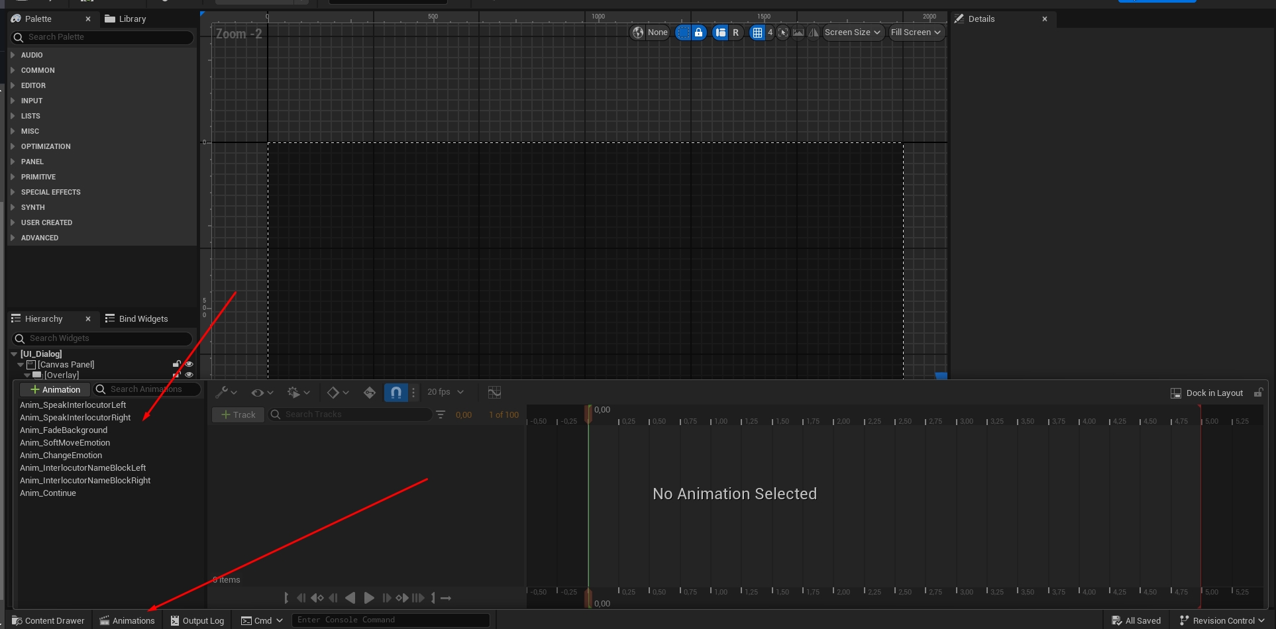Toggle the magnet snapping button
Viewport: 1276px width, 629px height.
point(396,393)
